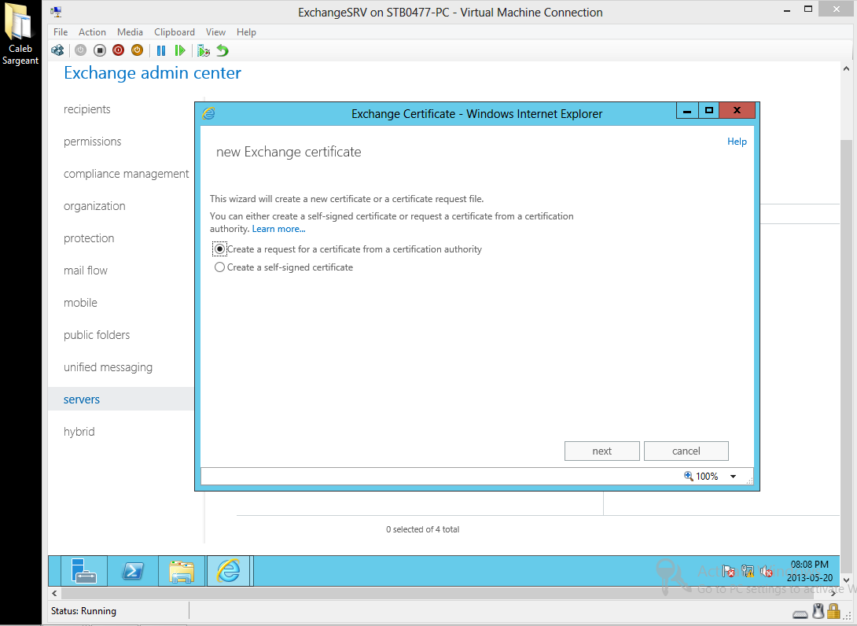Go to permissions section
Image resolution: width=857 pixels, height=626 pixels.
coord(92,141)
